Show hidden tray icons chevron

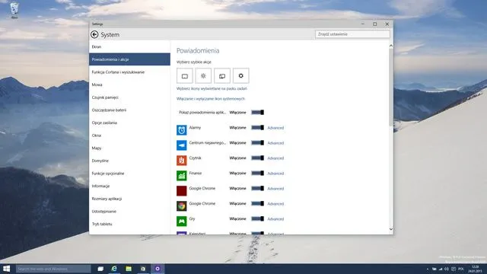428,269
